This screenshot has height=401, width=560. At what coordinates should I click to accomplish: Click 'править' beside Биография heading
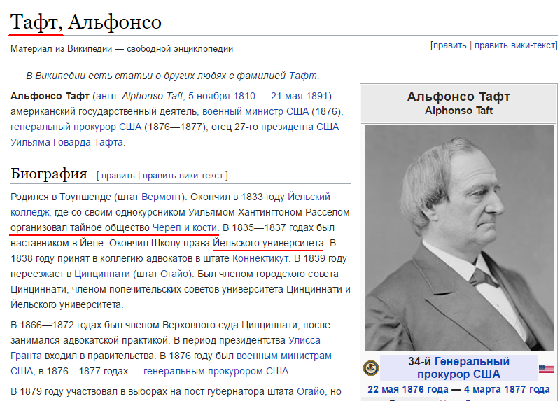(x=118, y=176)
